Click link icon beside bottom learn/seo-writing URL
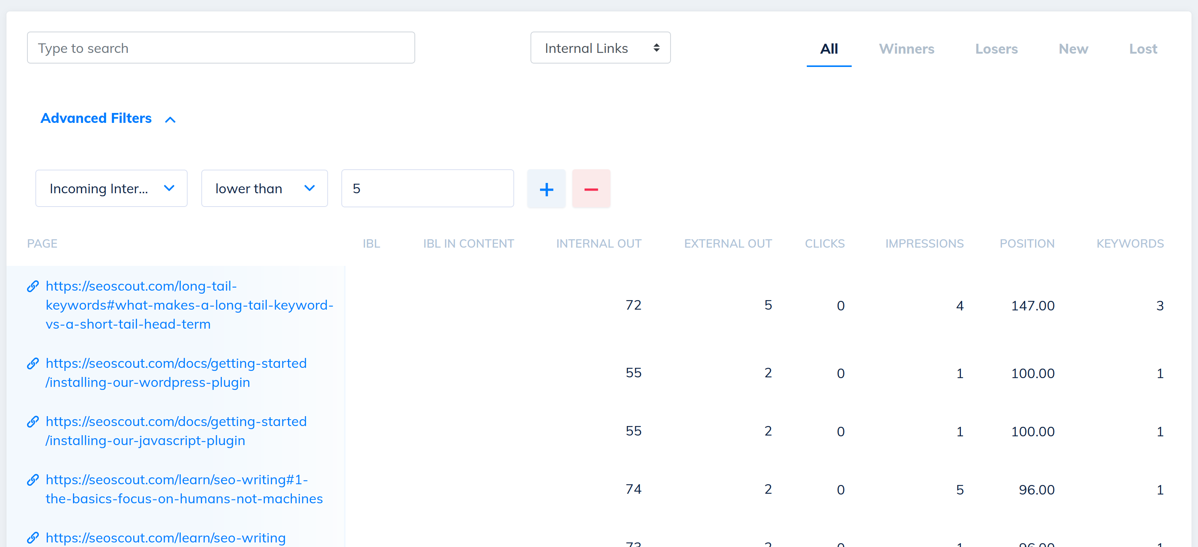 (x=33, y=538)
